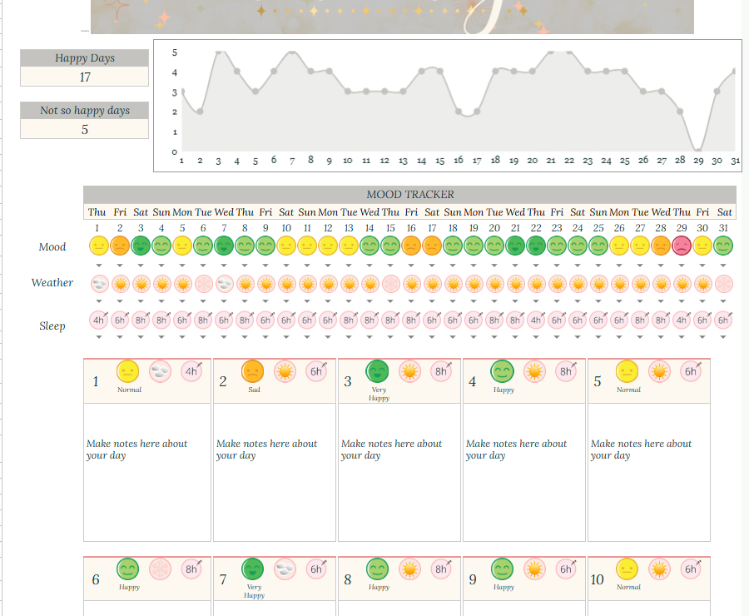Click the Not so happy days value cell

[85, 129]
